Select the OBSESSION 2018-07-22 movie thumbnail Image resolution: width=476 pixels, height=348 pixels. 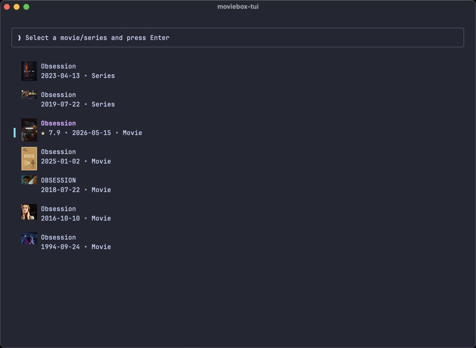point(29,180)
